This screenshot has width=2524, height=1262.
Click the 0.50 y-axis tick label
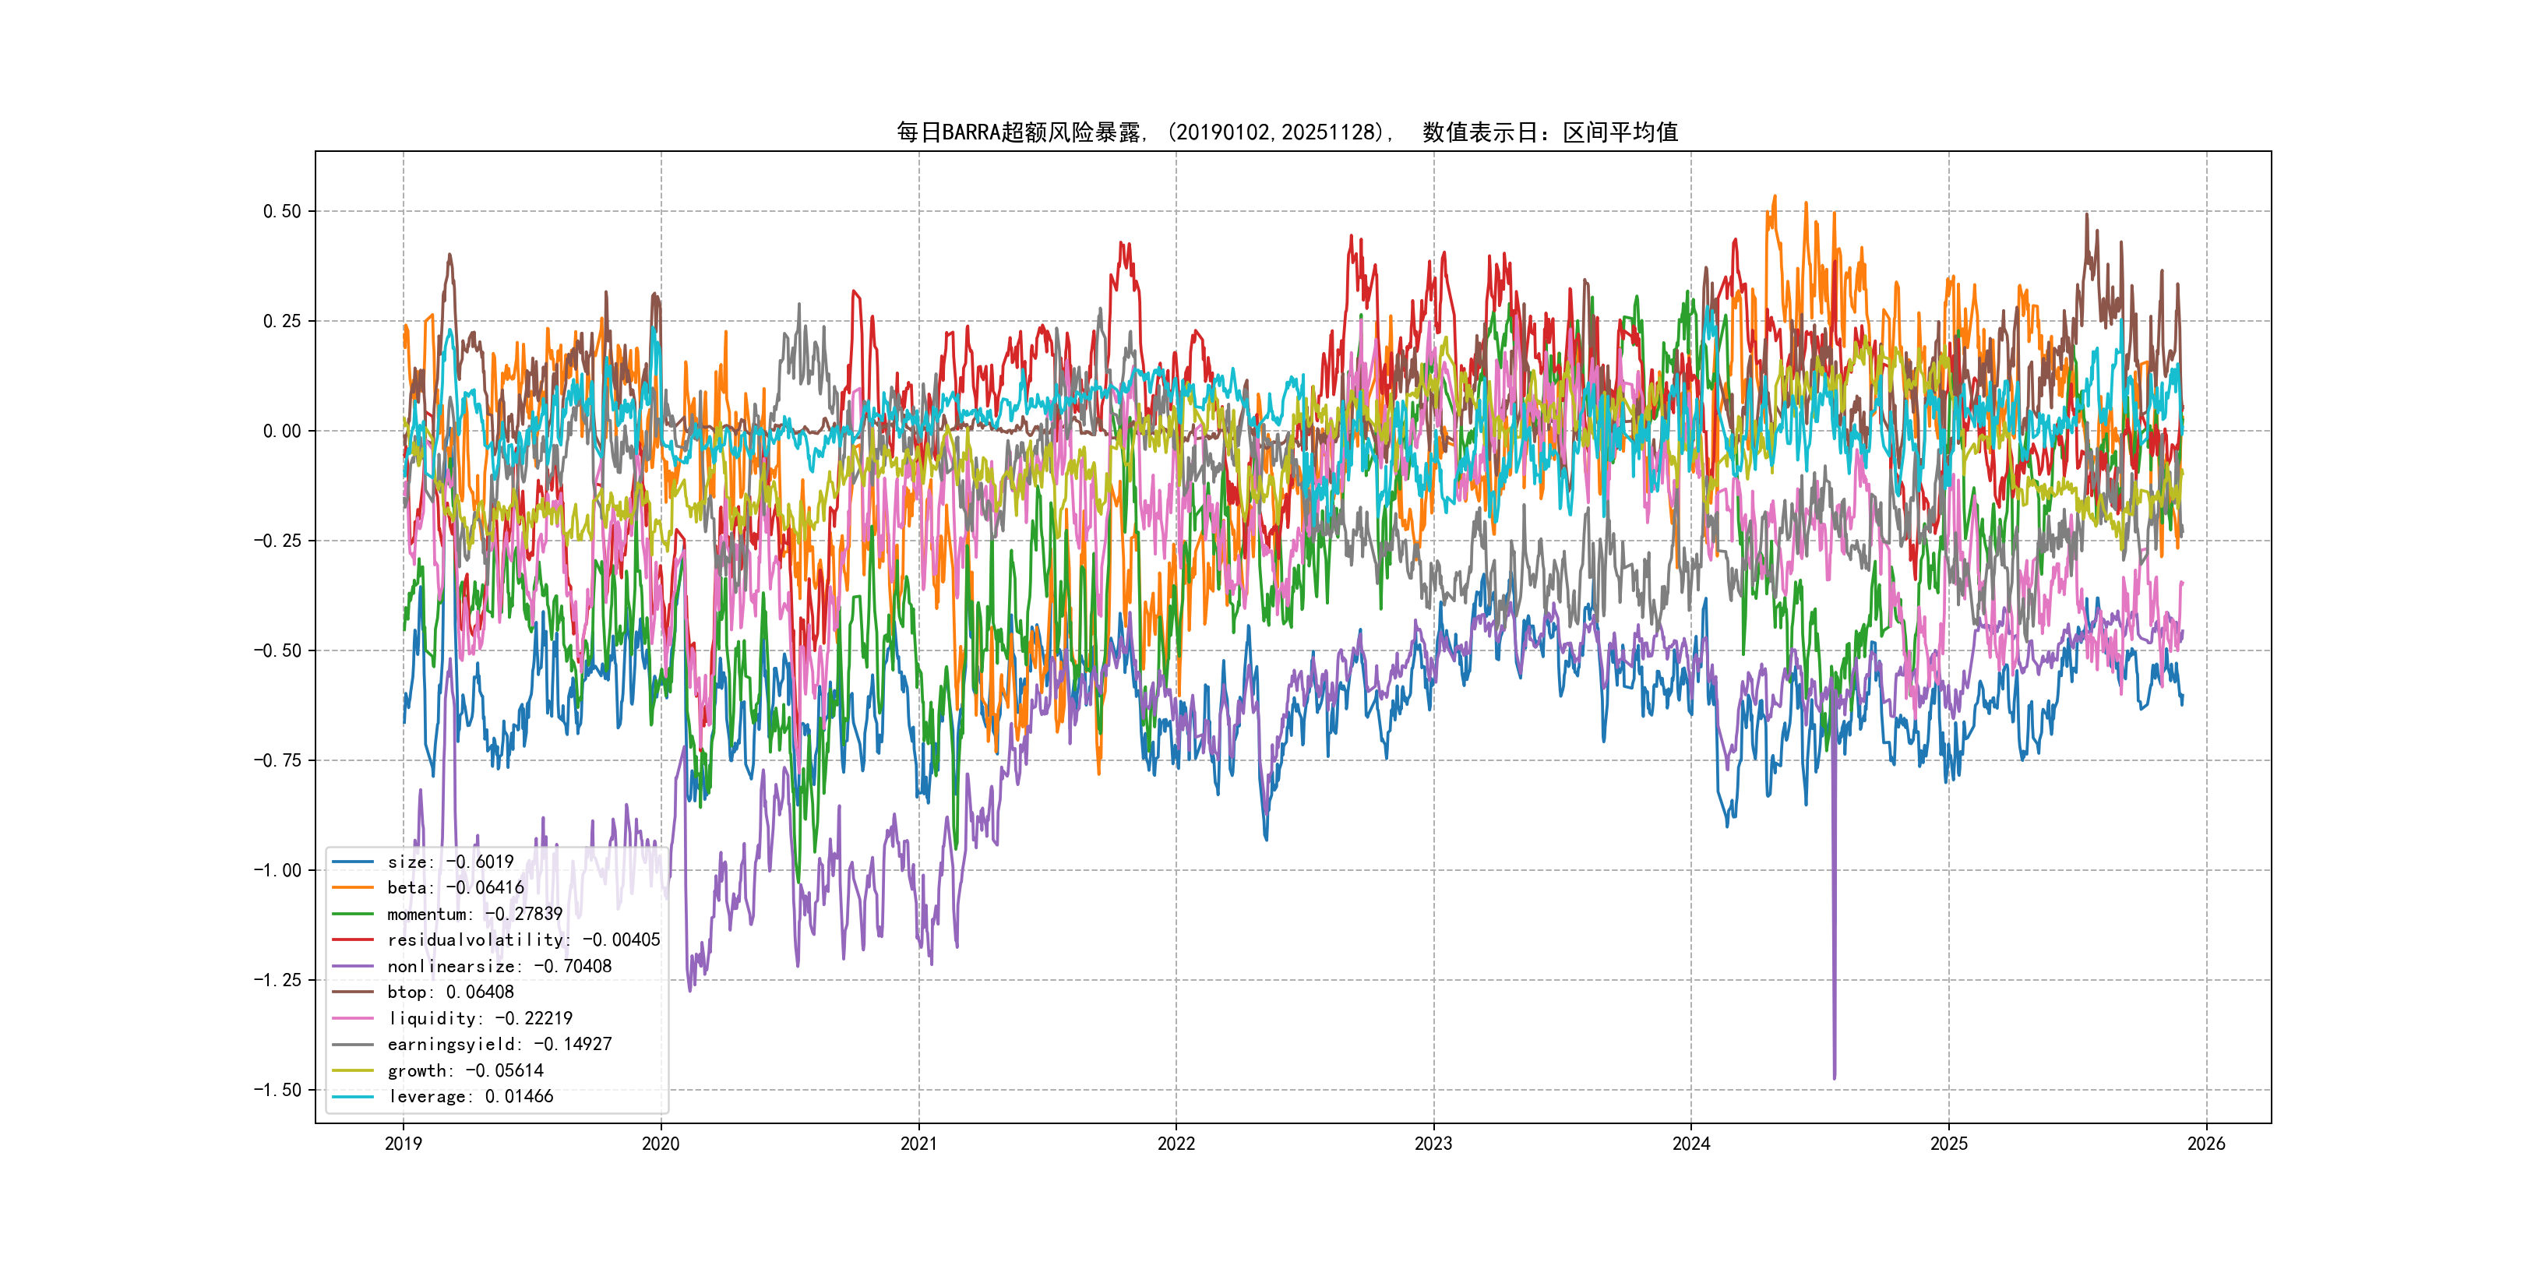click(281, 212)
